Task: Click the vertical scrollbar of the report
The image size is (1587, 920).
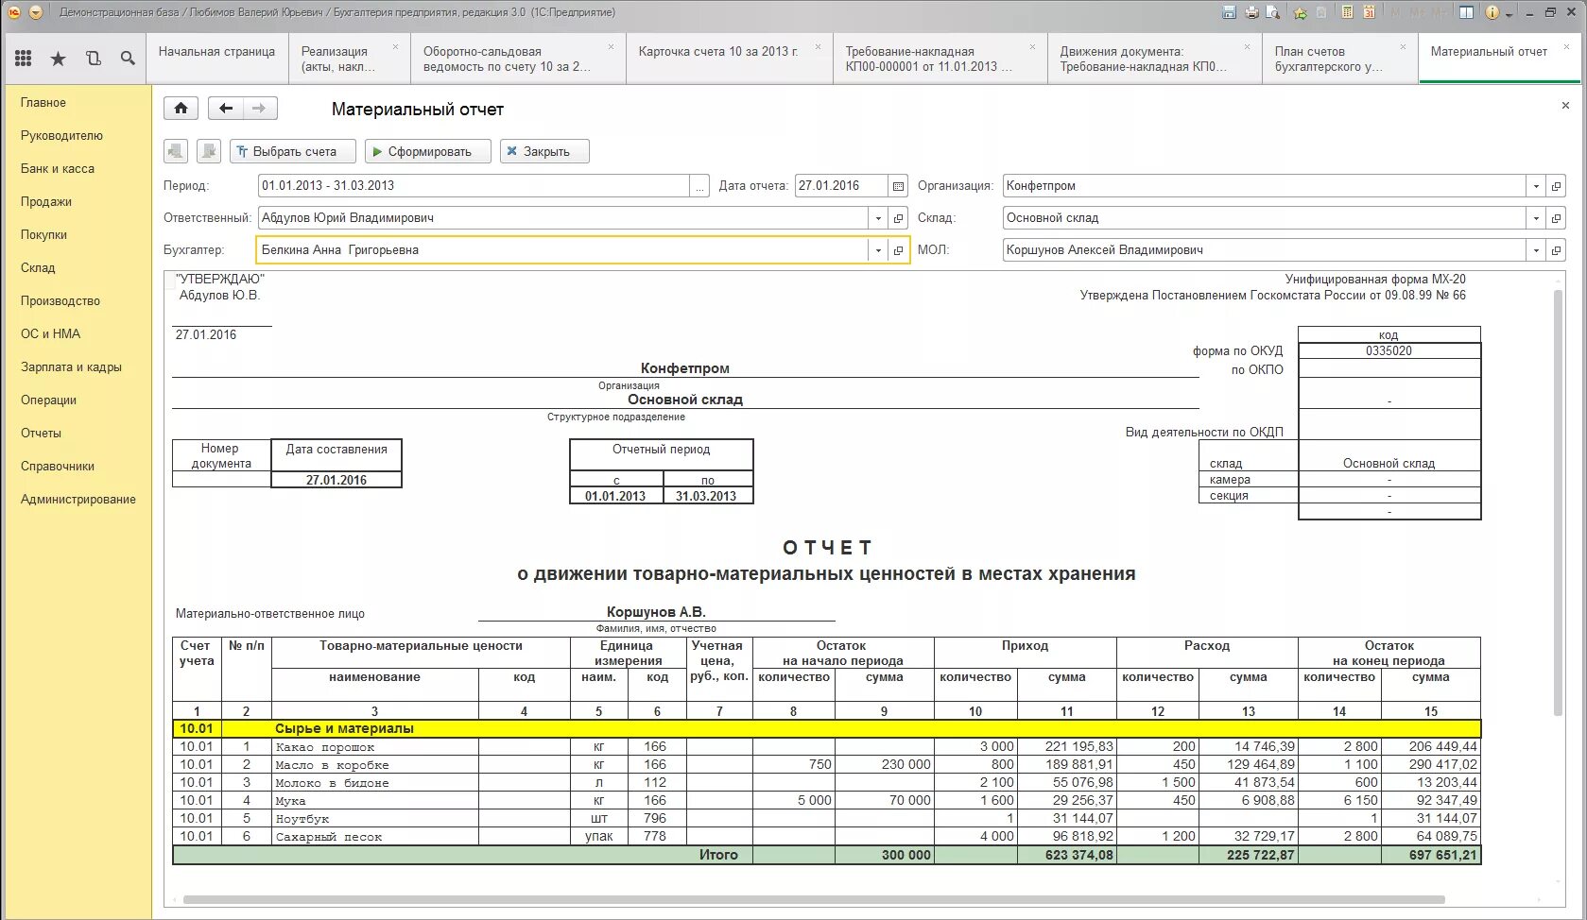Action: coord(1559,501)
